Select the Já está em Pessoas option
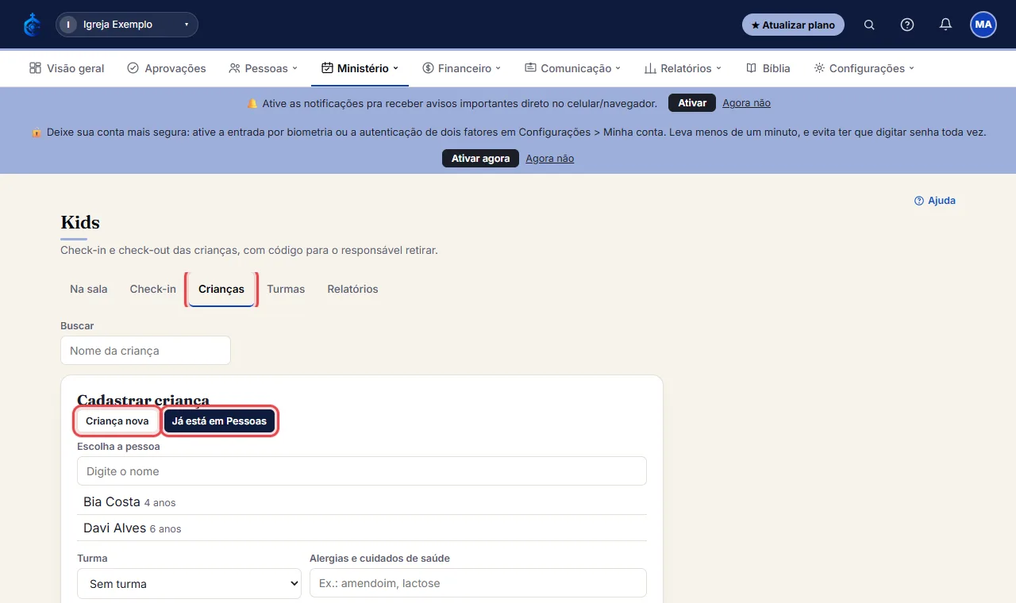The height and width of the screenshot is (603, 1016). (x=219, y=421)
